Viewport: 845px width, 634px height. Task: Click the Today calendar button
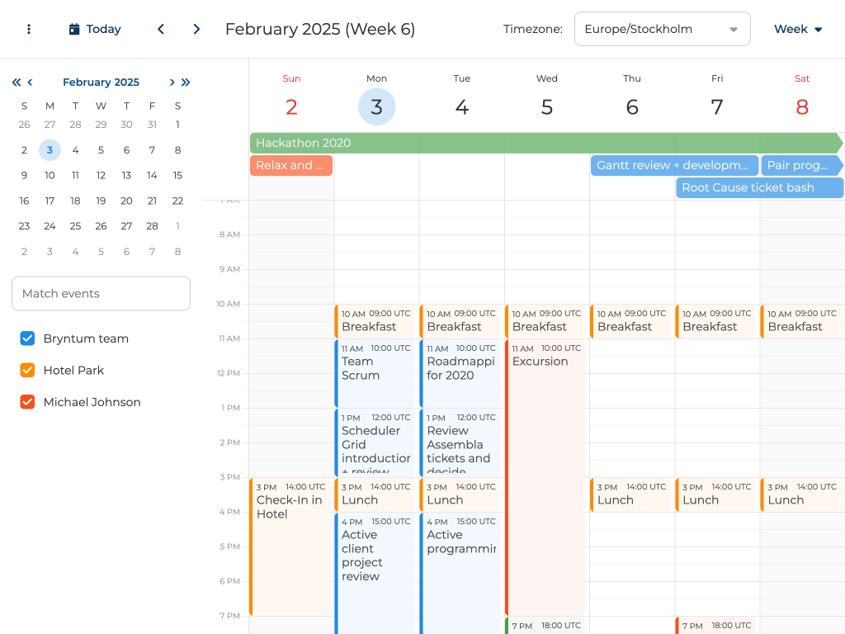95,29
